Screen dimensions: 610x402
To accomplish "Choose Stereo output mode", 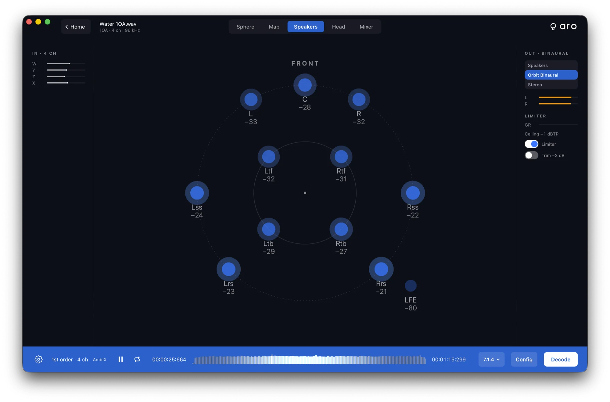I will 551,84.
